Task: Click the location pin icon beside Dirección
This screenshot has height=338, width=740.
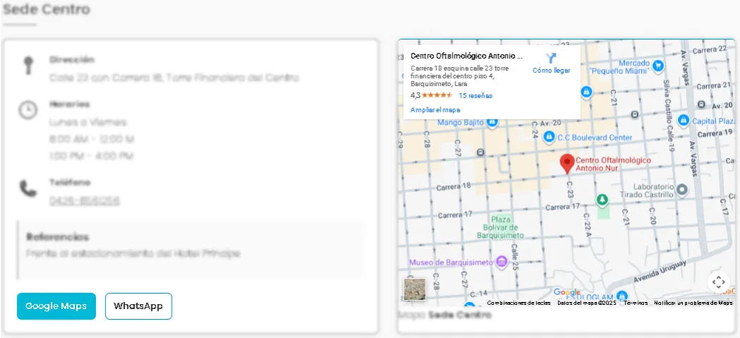Action: click(x=29, y=65)
